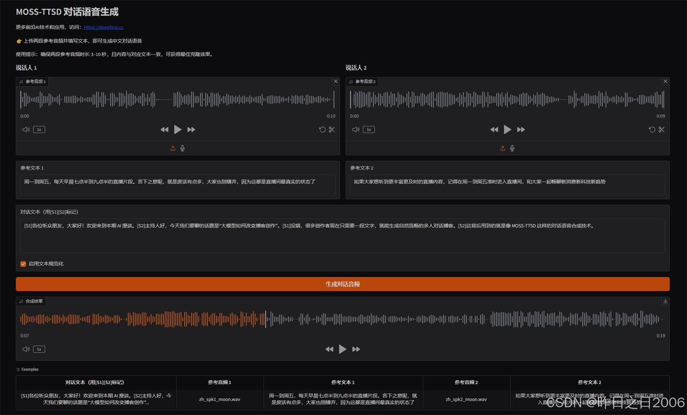Click example dialogue text cell starting [S1]各位听众朋友
Screen dimensions: 687x415
coord(96,399)
